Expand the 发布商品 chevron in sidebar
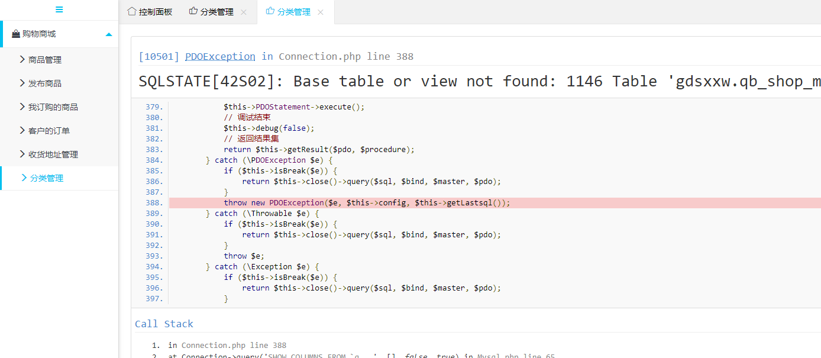This screenshot has height=358, width=821. (x=22, y=83)
